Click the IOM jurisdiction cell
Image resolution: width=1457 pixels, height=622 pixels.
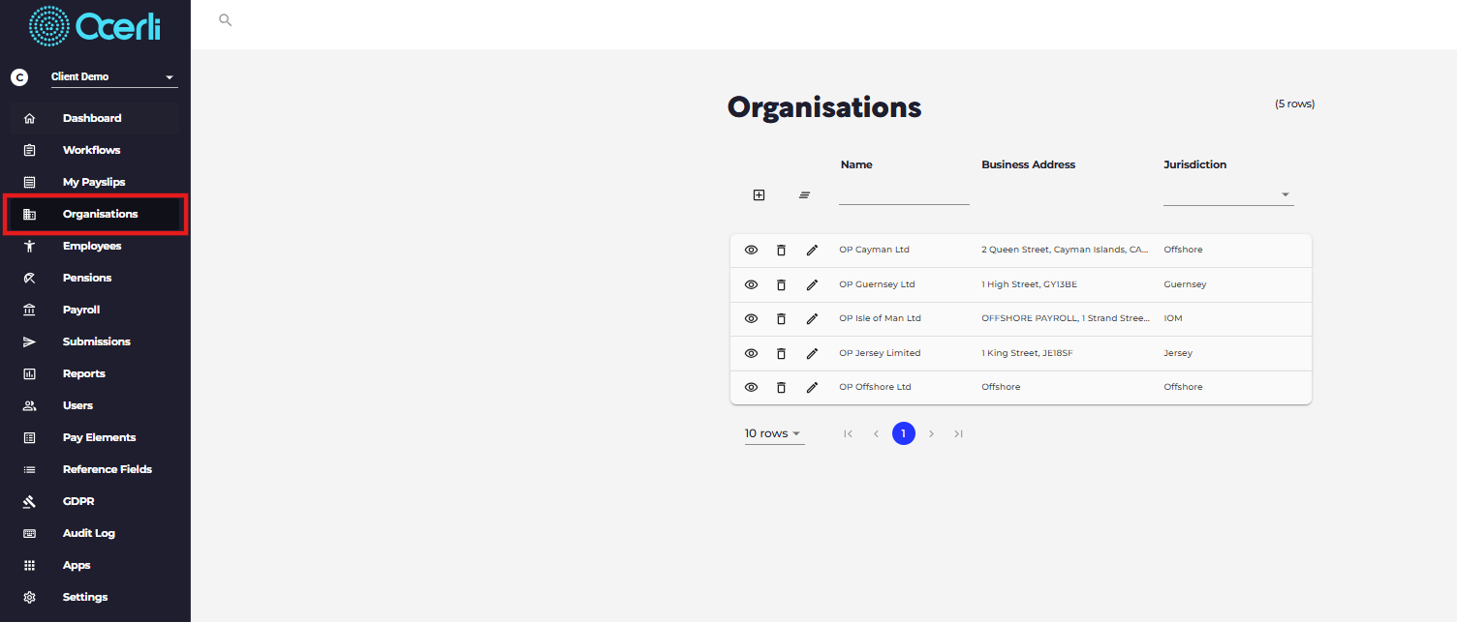pos(1172,318)
